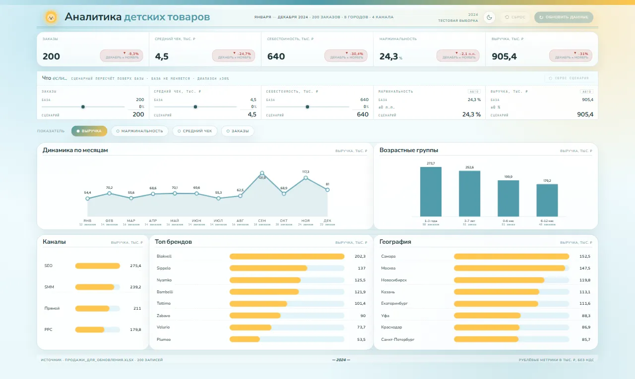This screenshot has height=379, width=635.
Task: Select the Маржинальность metric option
Action: [139, 131]
